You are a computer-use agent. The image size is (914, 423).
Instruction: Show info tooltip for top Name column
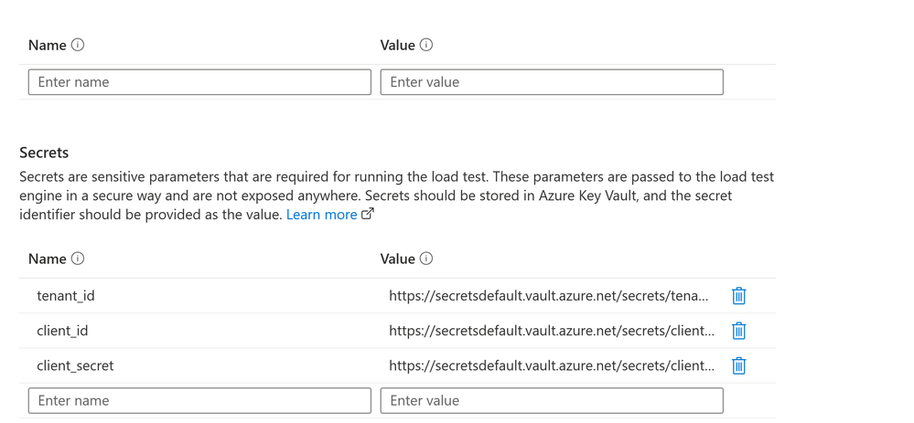point(78,45)
